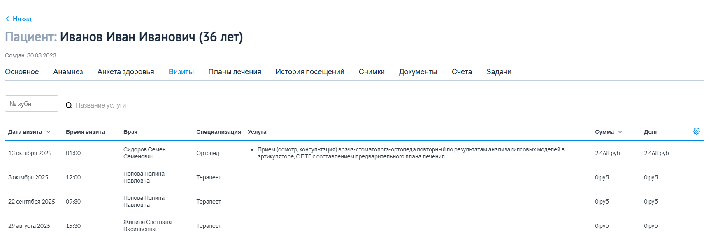The width and height of the screenshot is (711, 236).
Task: Click the Создан: 30.03.2023 text
Action: 30,55
